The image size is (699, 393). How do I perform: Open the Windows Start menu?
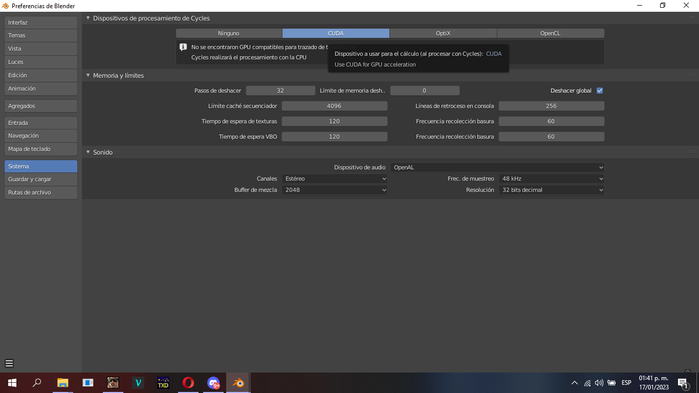(12, 383)
